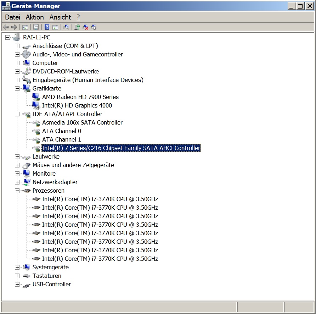Image resolution: width=316 pixels, height=314 pixels.
Task: Select Eingabegeräte (Human Interface Devices) label
Action: point(88,80)
